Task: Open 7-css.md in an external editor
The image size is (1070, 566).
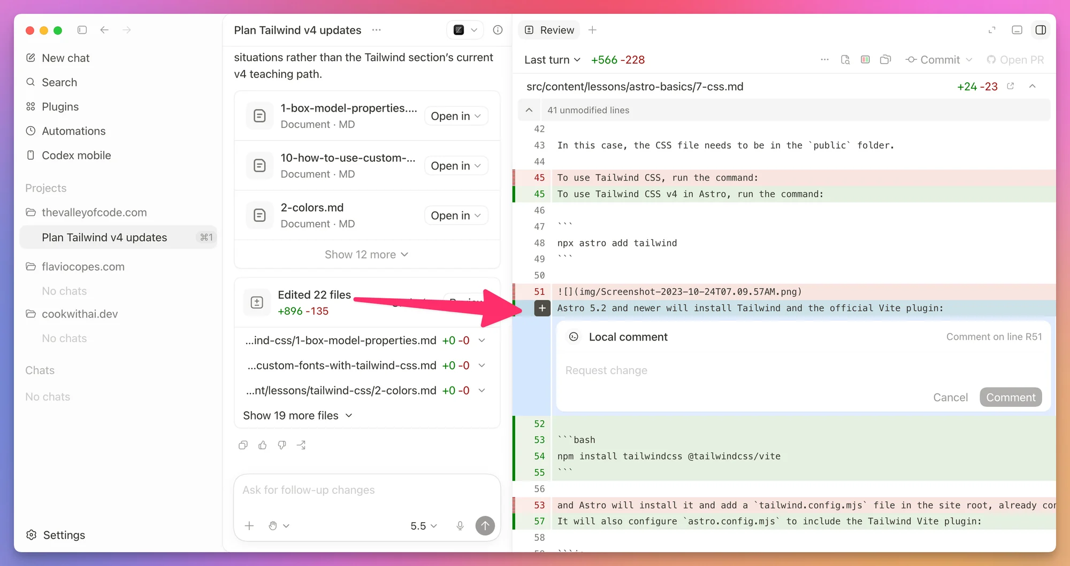Action: tap(1011, 86)
